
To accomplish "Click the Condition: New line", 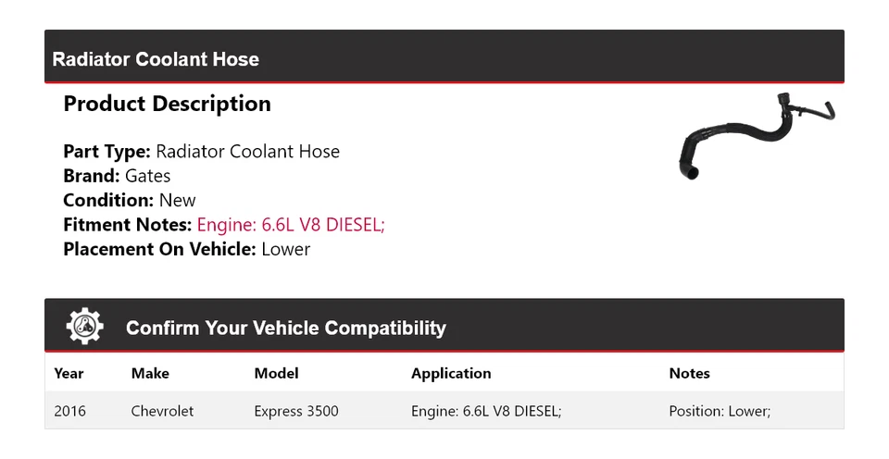I will coord(130,201).
